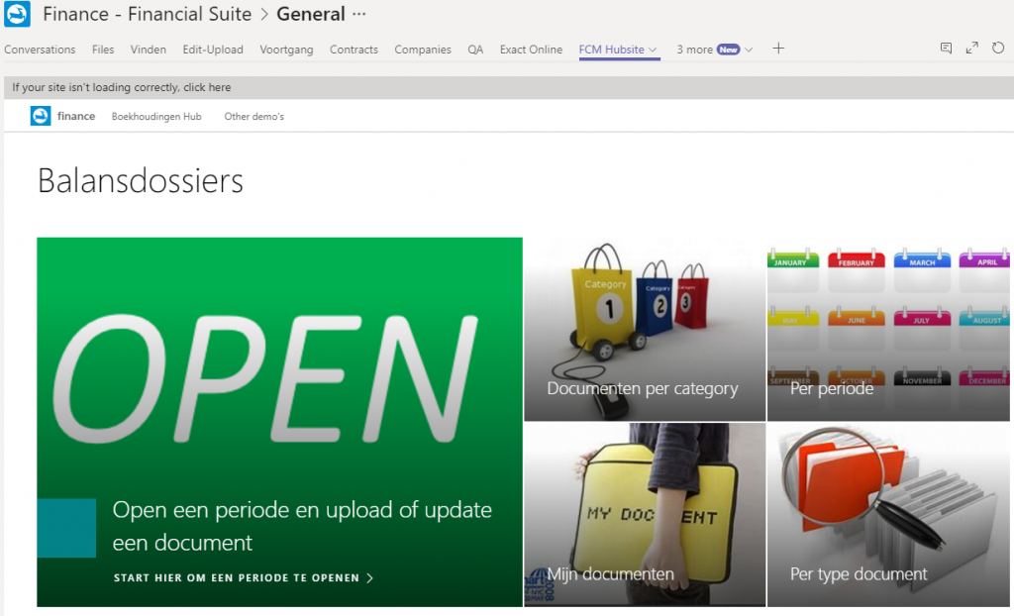The width and height of the screenshot is (1014, 616).
Task: Click the site isn't loading correctly link
Action: coord(122,87)
